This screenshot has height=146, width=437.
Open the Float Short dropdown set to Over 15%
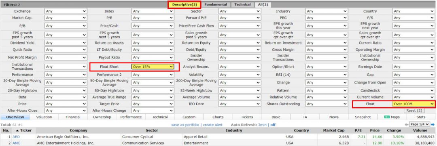point(153,67)
